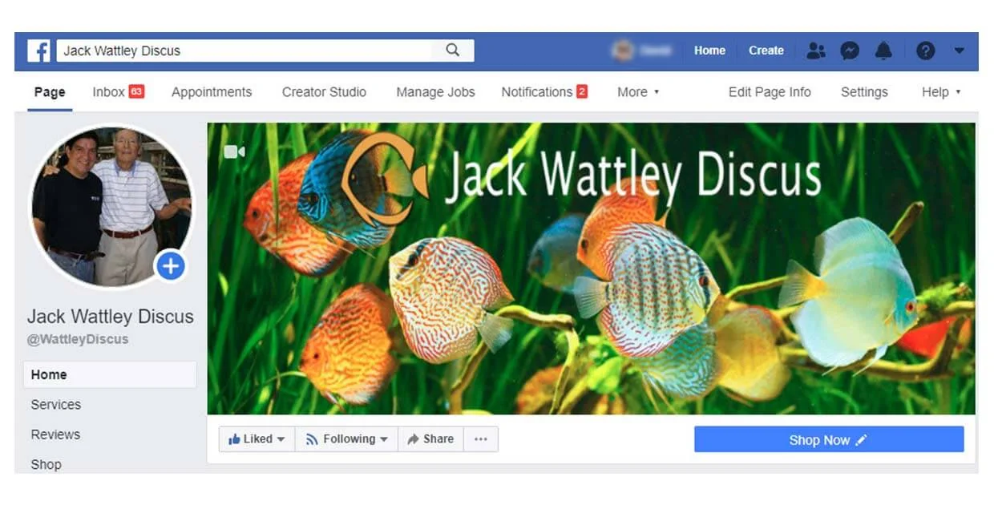Open the notifications bell icon
The width and height of the screenshot is (994, 505).
(883, 50)
